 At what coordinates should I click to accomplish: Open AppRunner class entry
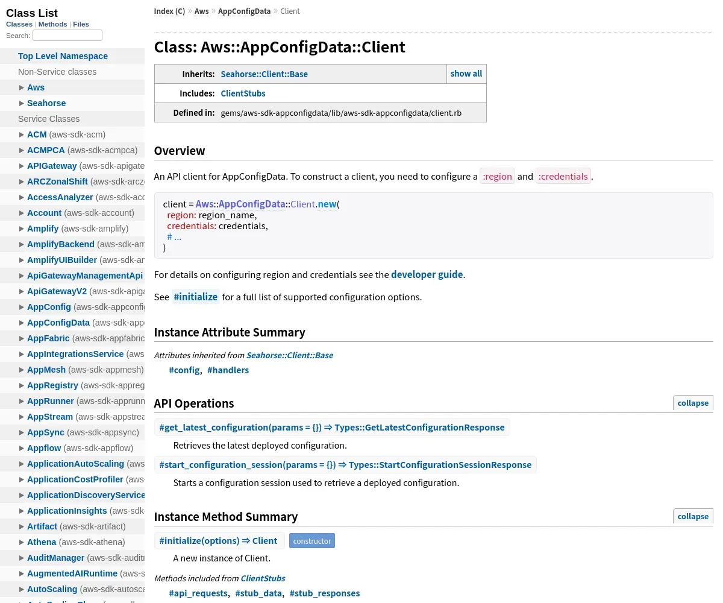tap(51, 401)
